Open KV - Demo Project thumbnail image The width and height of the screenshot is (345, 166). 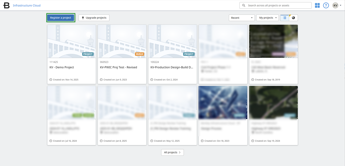[x=72, y=41]
